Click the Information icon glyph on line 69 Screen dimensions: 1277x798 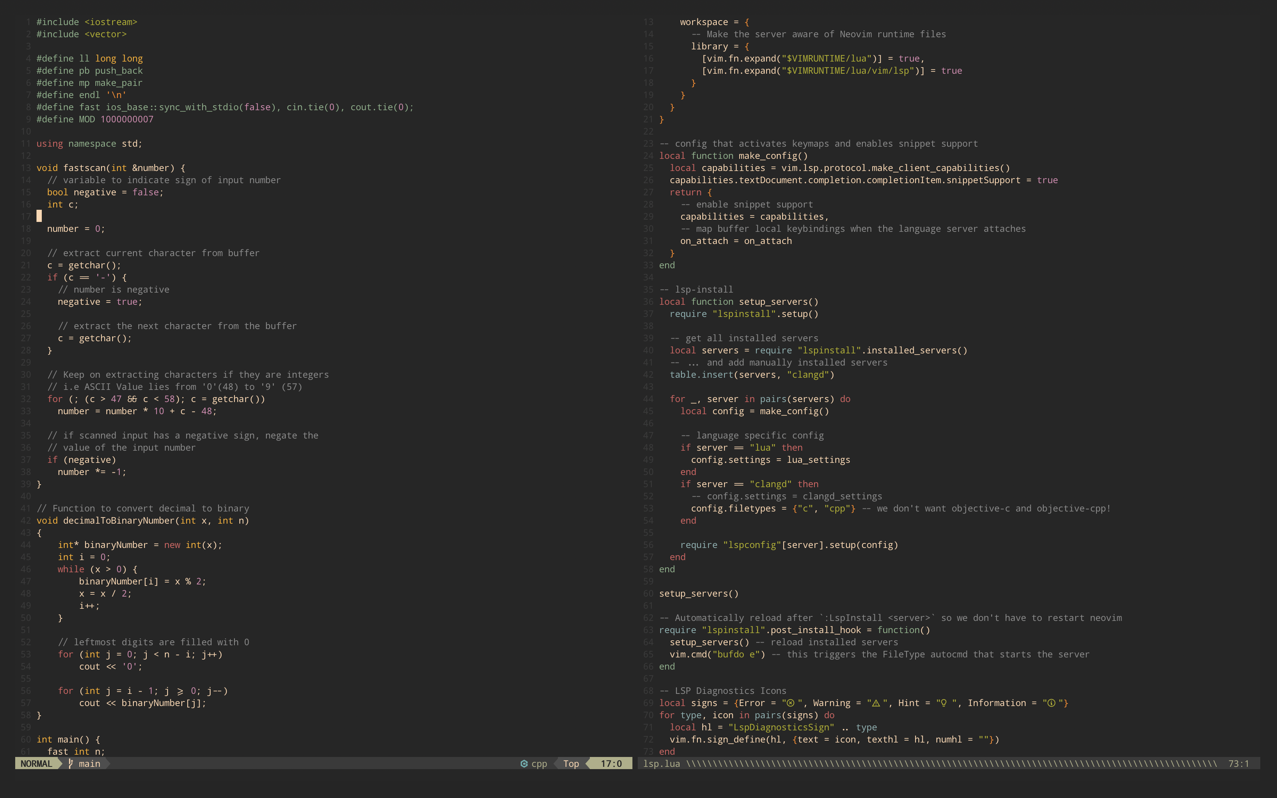point(1051,703)
